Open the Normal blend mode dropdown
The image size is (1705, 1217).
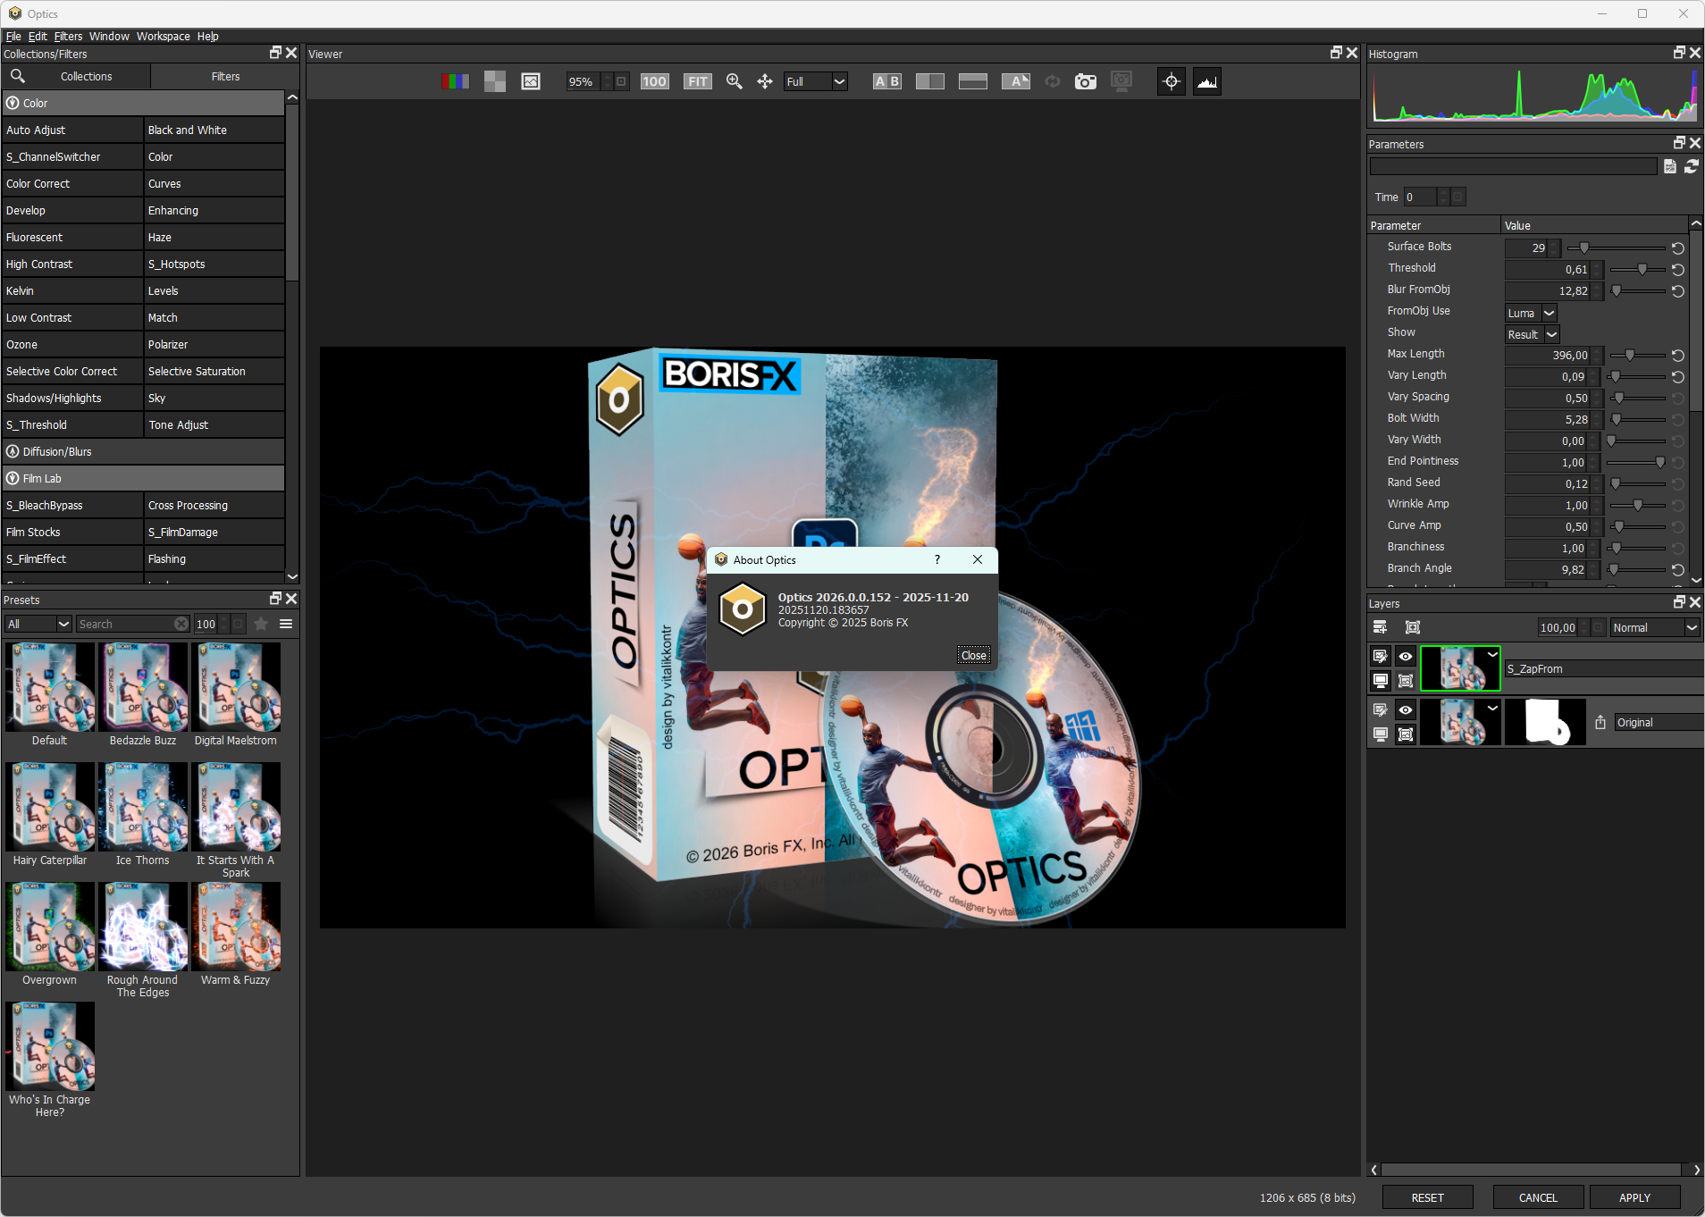click(1655, 627)
